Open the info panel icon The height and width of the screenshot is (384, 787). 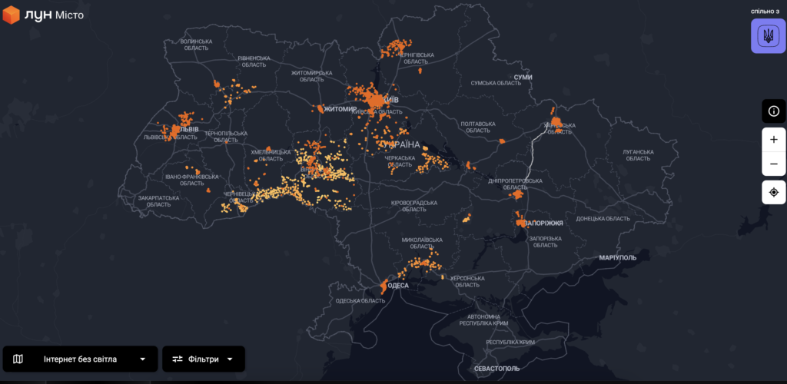point(773,111)
